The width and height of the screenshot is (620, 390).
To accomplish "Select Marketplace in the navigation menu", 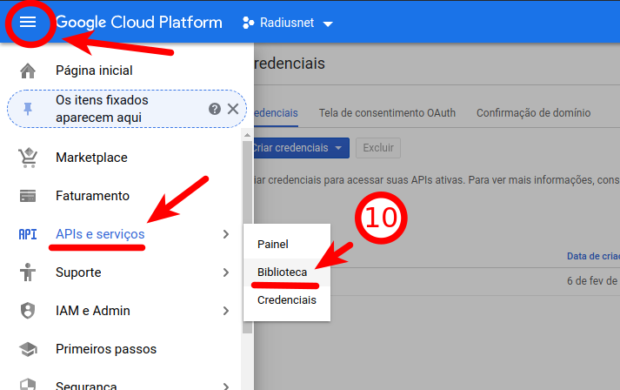I will tap(91, 158).
